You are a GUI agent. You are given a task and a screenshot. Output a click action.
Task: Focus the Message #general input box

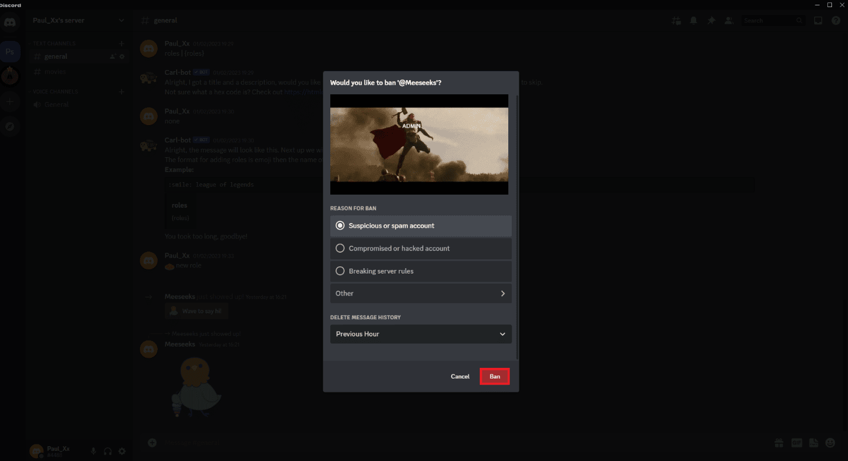(x=463, y=443)
